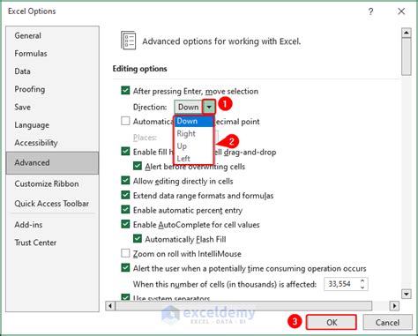Decrease the cells affected value
This screenshot has height=336, width=418.
[x=362, y=287]
